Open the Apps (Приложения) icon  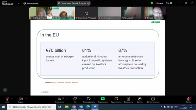(116, 99)
